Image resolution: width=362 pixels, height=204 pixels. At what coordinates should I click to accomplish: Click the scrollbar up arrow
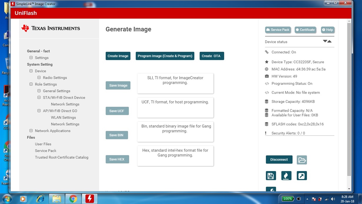[349, 21]
